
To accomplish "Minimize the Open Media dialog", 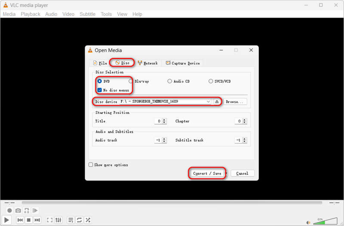I will 221,50.
